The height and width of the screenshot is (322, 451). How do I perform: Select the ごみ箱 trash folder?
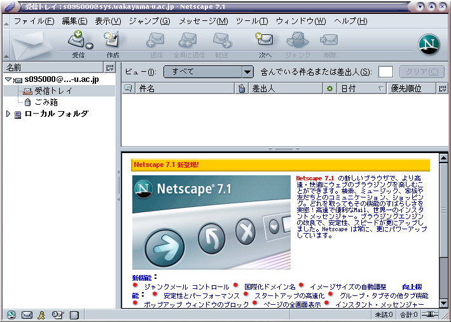pos(46,102)
